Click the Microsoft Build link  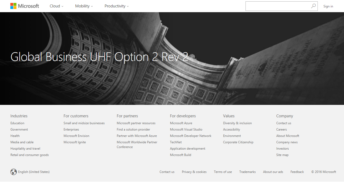(x=181, y=155)
